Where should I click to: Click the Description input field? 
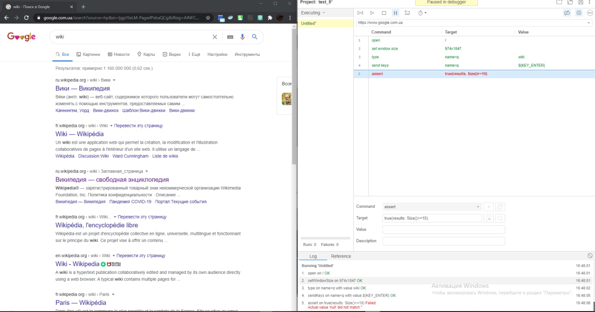(x=443, y=241)
